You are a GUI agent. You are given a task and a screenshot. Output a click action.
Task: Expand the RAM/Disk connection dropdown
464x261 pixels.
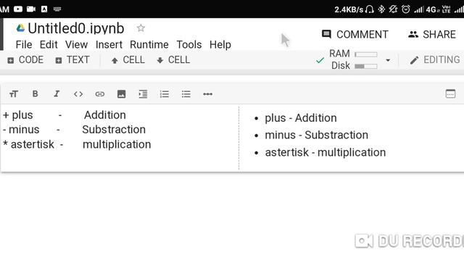click(x=388, y=60)
